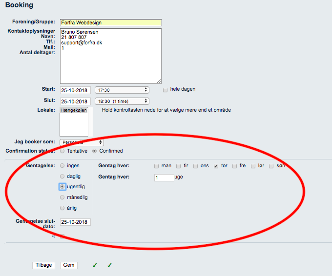
Task: Enable the 'hele dagen' checkbox
Action: click(166, 90)
